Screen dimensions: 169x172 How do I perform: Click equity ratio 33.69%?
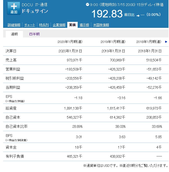[x=157, y=126]
